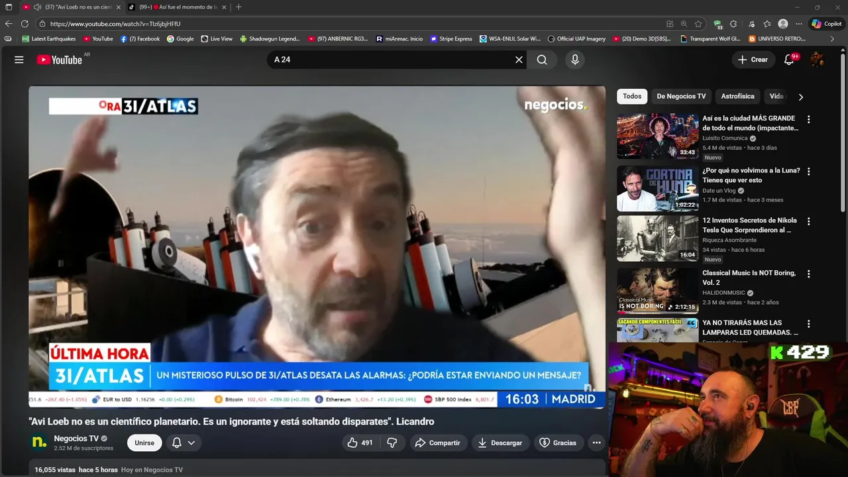
Task: Open a new browser tab
Action: pyautogui.click(x=238, y=7)
